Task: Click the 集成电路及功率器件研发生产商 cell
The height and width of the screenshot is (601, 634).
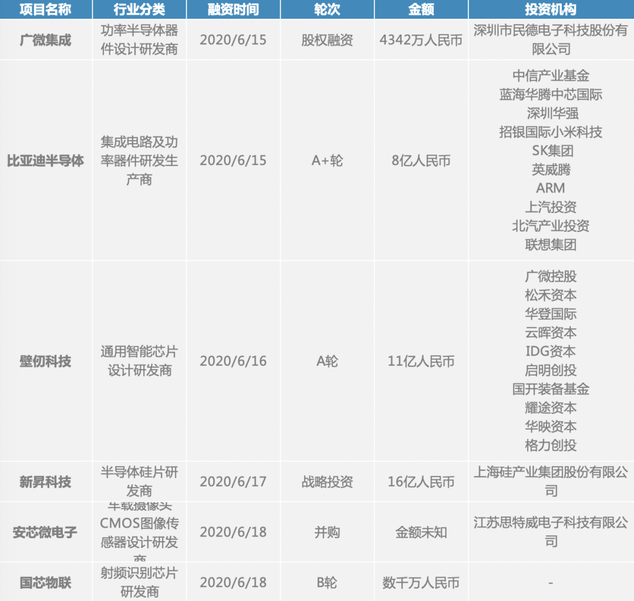Action: (x=140, y=160)
